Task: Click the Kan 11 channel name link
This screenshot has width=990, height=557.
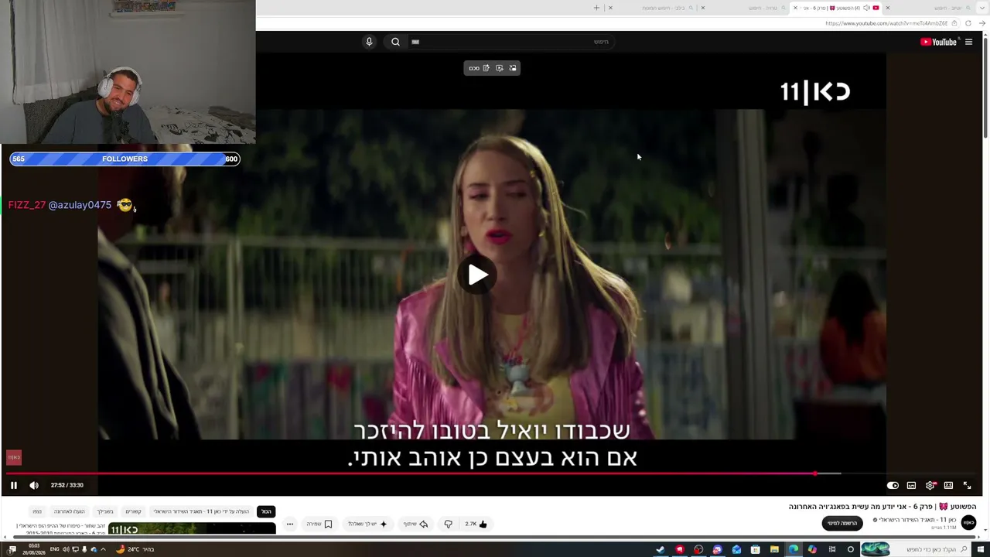Action: pyautogui.click(x=914, y=520)
